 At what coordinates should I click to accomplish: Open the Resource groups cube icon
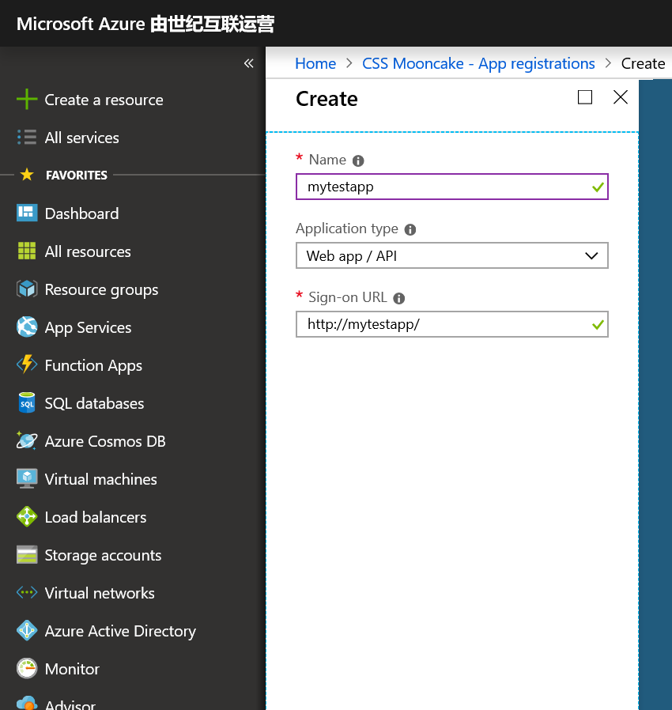tap(27, 289)
